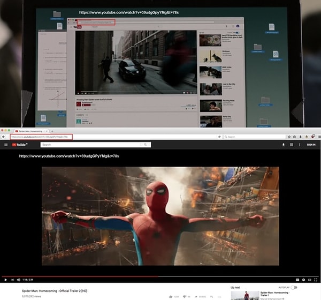
Task: Skip to the next video
Action: click(x=12, y=280)
